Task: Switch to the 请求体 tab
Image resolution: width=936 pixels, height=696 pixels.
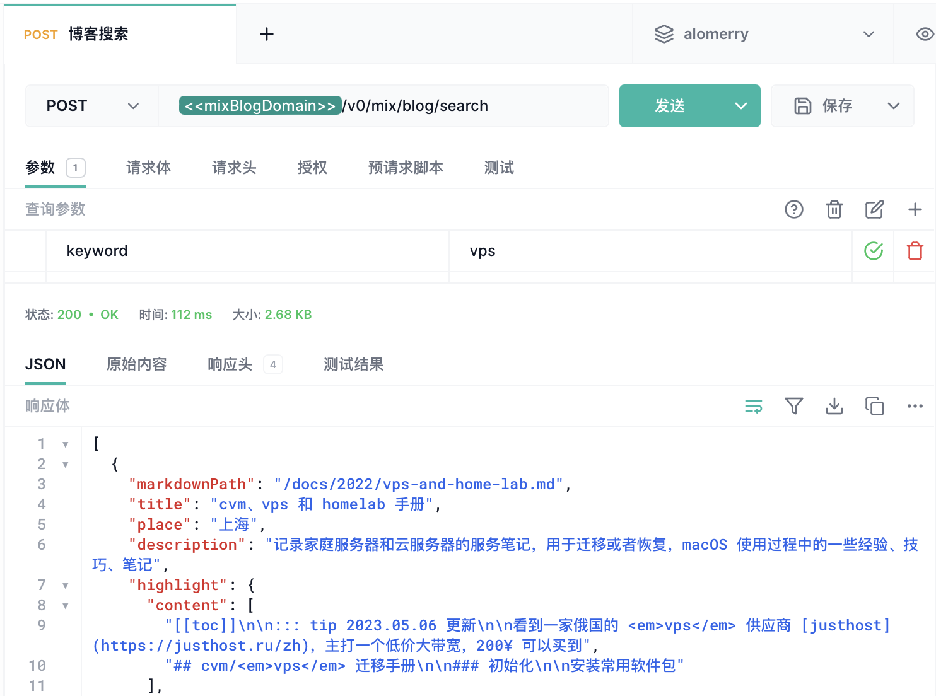Action: 148,168
